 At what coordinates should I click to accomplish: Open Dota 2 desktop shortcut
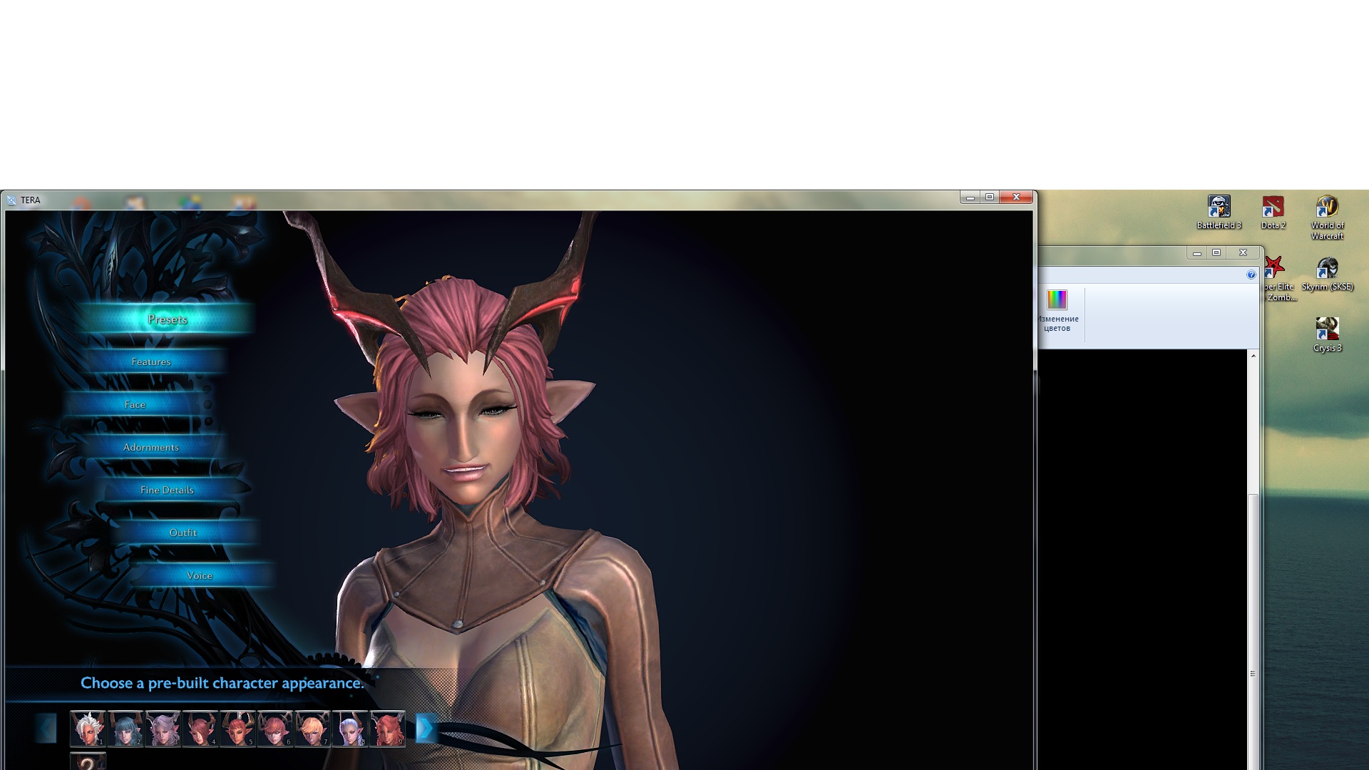1273,212
